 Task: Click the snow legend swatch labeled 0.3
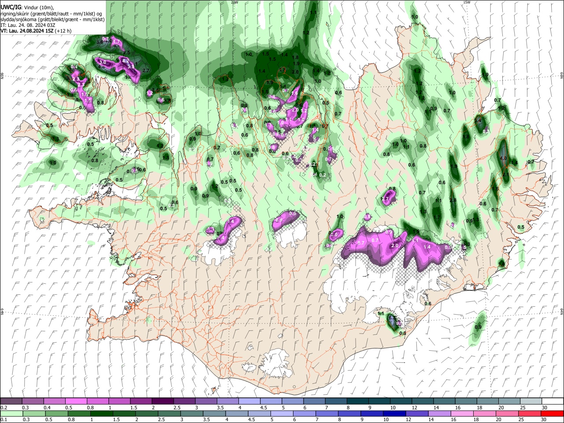(x=33, y=401)
